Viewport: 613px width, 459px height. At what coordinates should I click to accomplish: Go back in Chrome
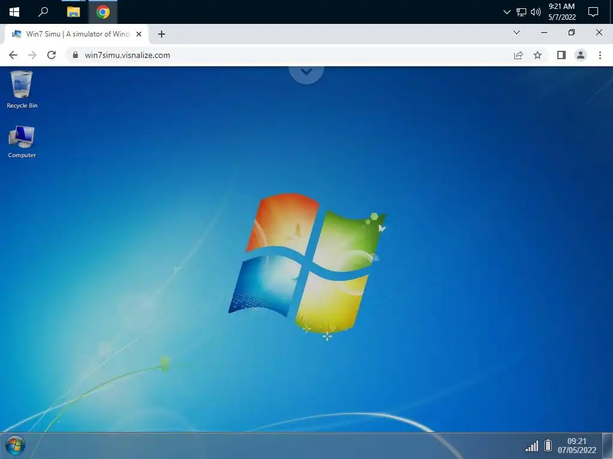[x=13, y=55]
